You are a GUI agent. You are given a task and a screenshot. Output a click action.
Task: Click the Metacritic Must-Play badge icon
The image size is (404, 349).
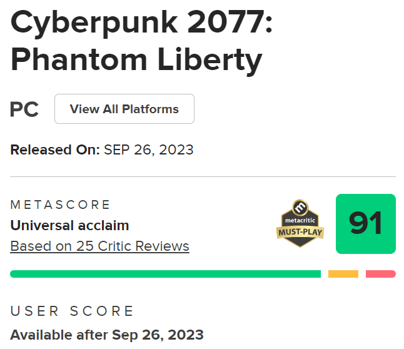300,223
